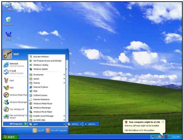Open Set Program Access and Defaults
The width and height of the screenshot is (183, 140).
(47, 61)
